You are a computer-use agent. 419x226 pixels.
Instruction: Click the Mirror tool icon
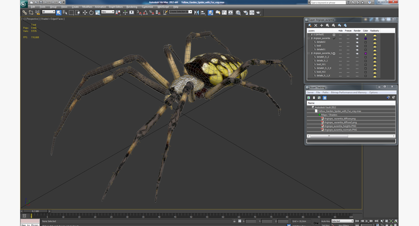[196, 12]
